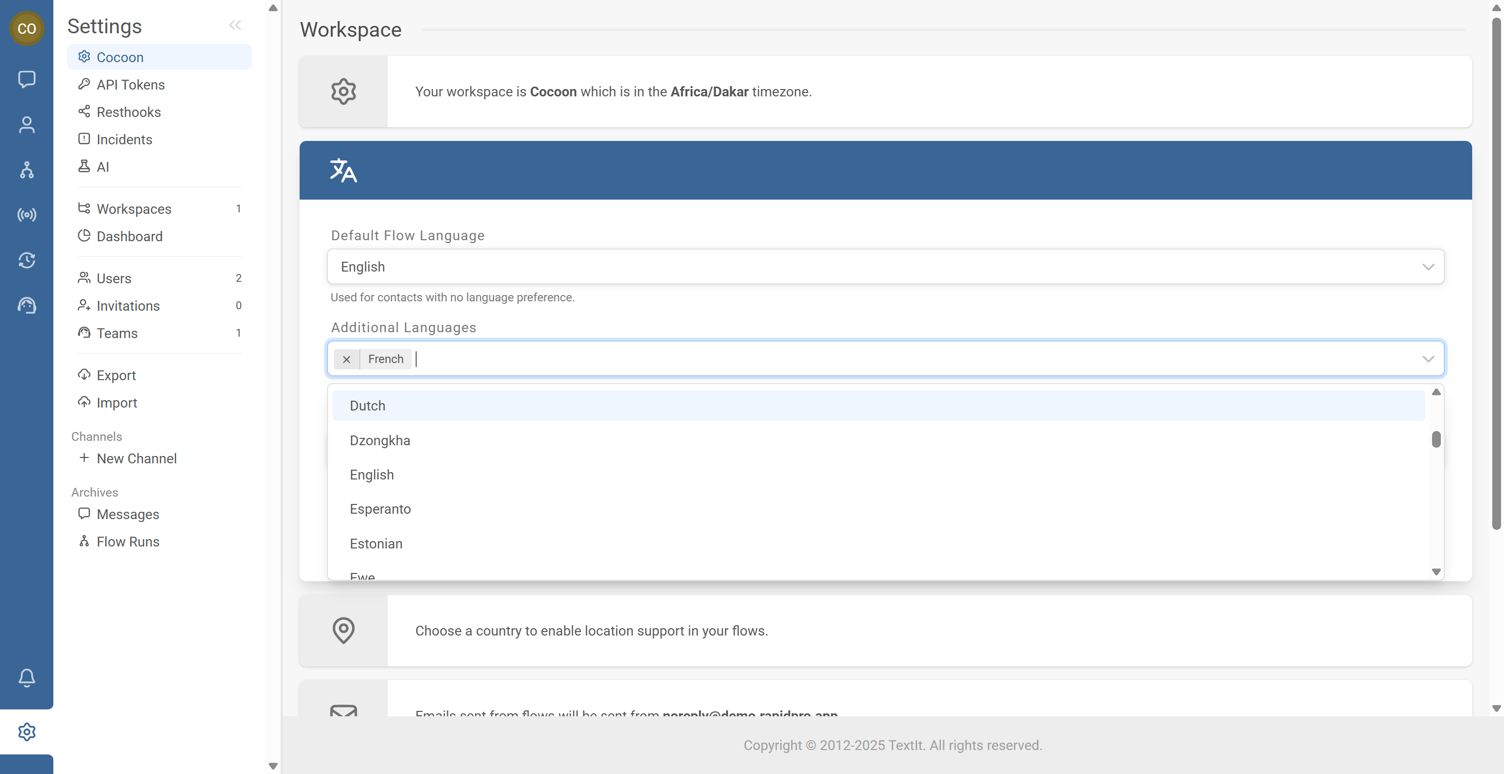The width and height of the screenshot is (1504, 774).
Task: Select Dutch from the language list
Action: (367, 406)
